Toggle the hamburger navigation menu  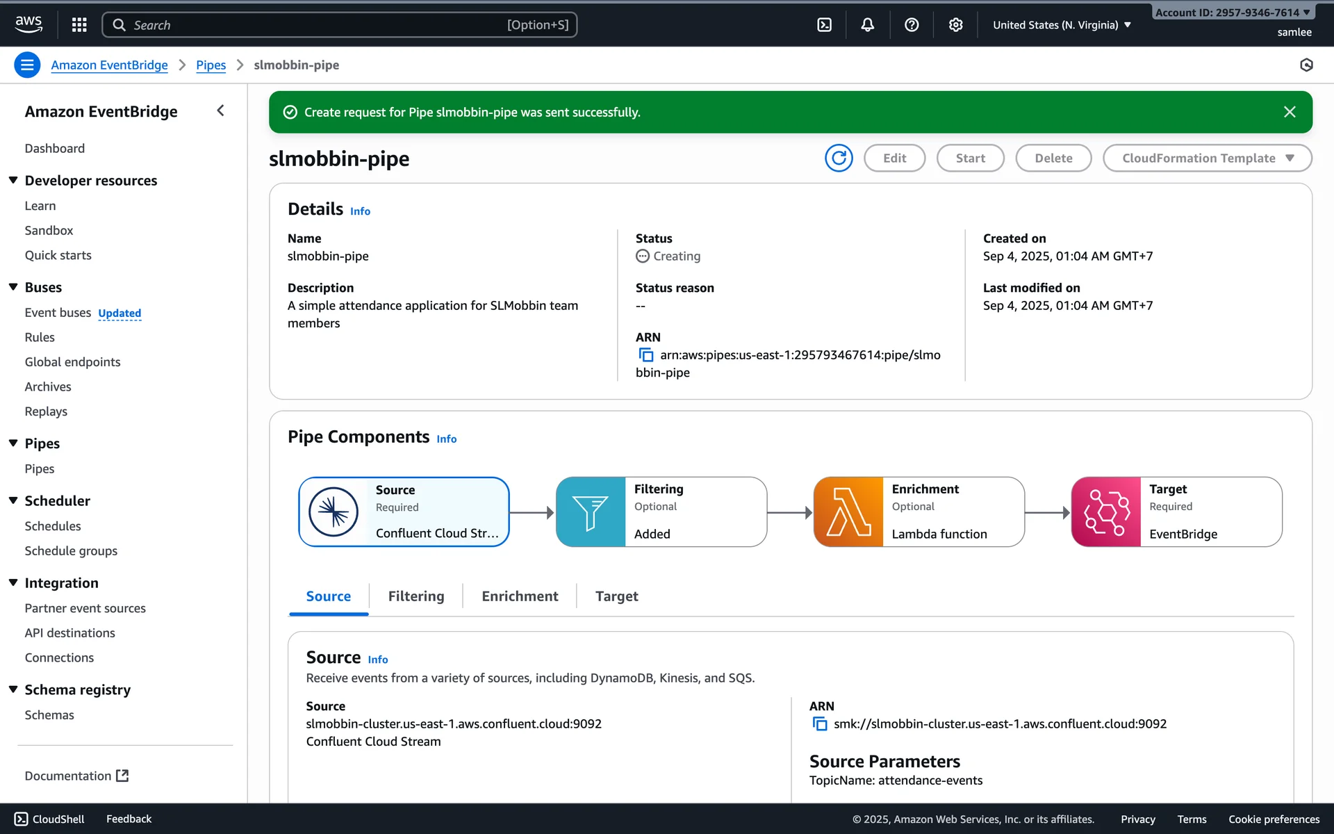pos(27,65)
